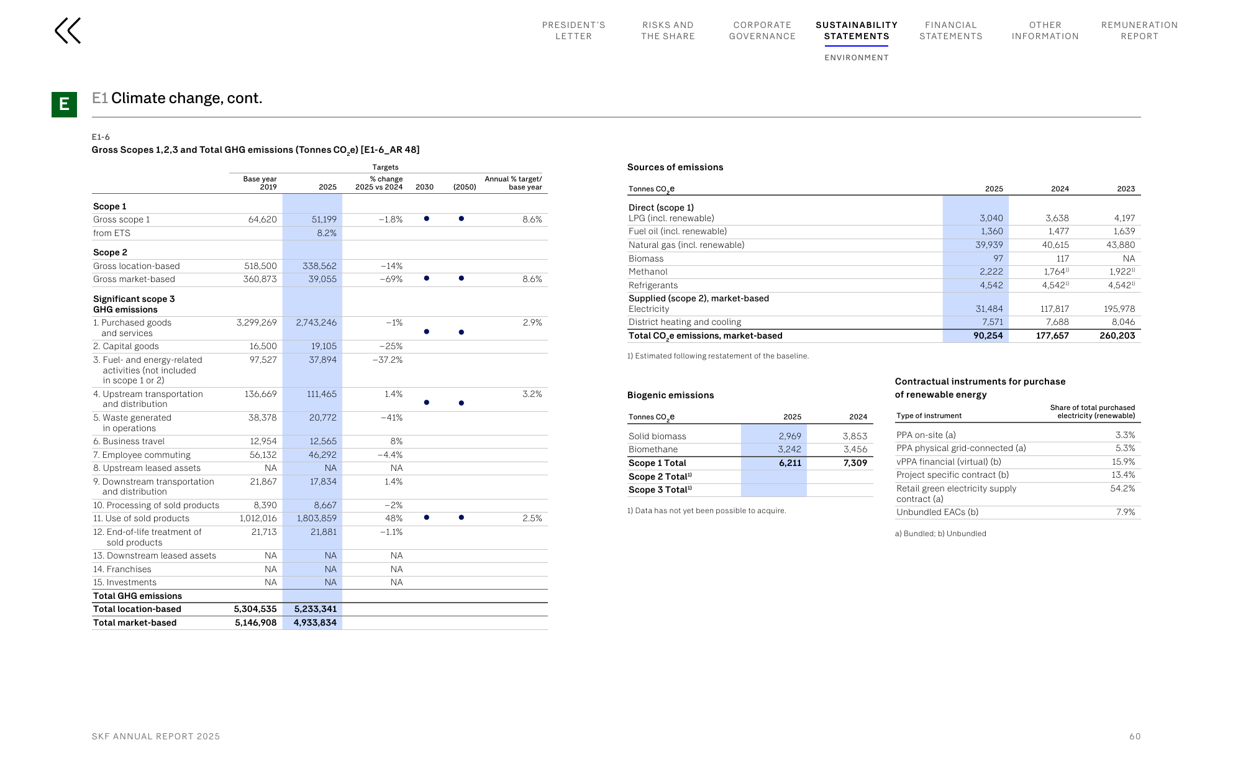This screenshot has height=771, width=1233.
Task: Click the 'Business travel' row label
Action: point(129,441)
